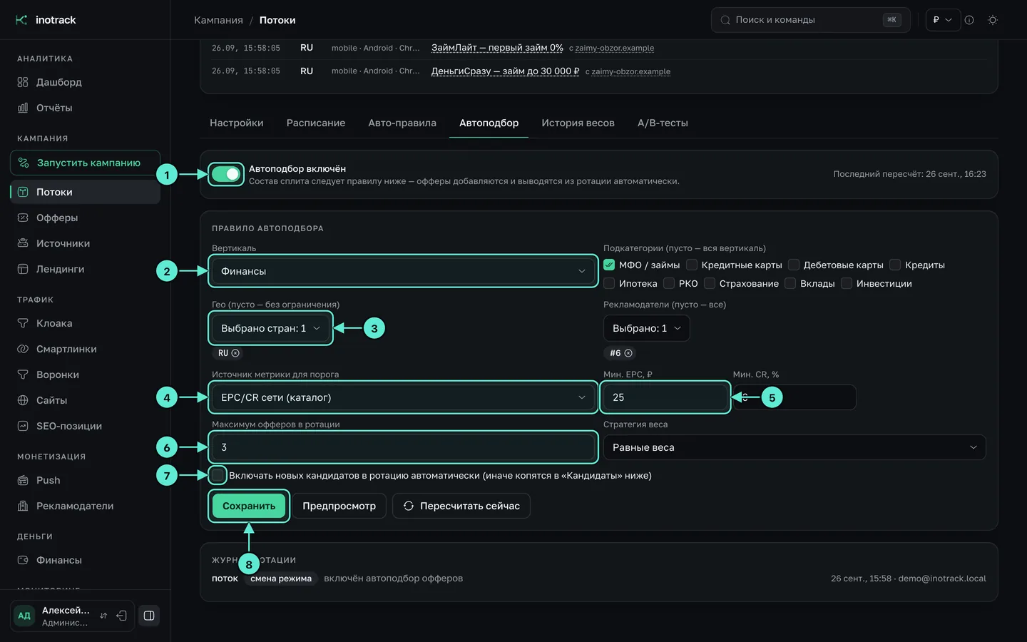Click the Максимум офферов в ротации field
Image resolution: width=1027 pixels, height=642 pixels.
403,447
